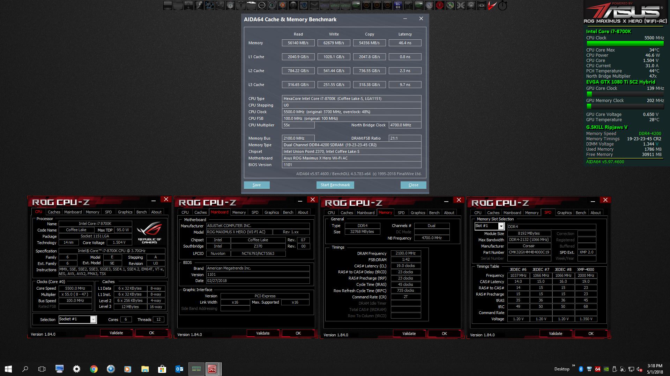Open the Memory Slot Selection dropdown
Screen dimensions: 670x376
[x=501, y=226]
